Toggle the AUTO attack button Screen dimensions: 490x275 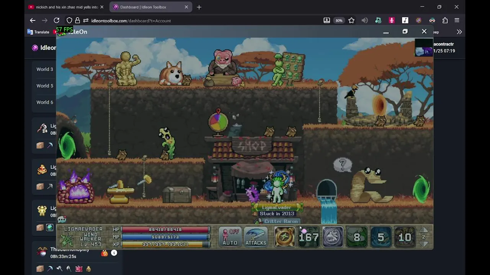point(230,237)
